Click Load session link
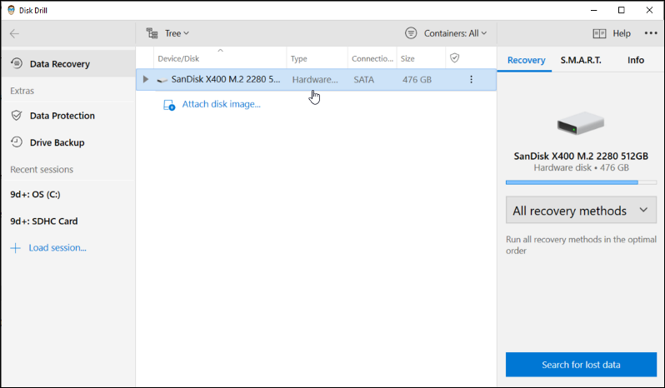Screen dimensions: 665x388 coord(57,248)
